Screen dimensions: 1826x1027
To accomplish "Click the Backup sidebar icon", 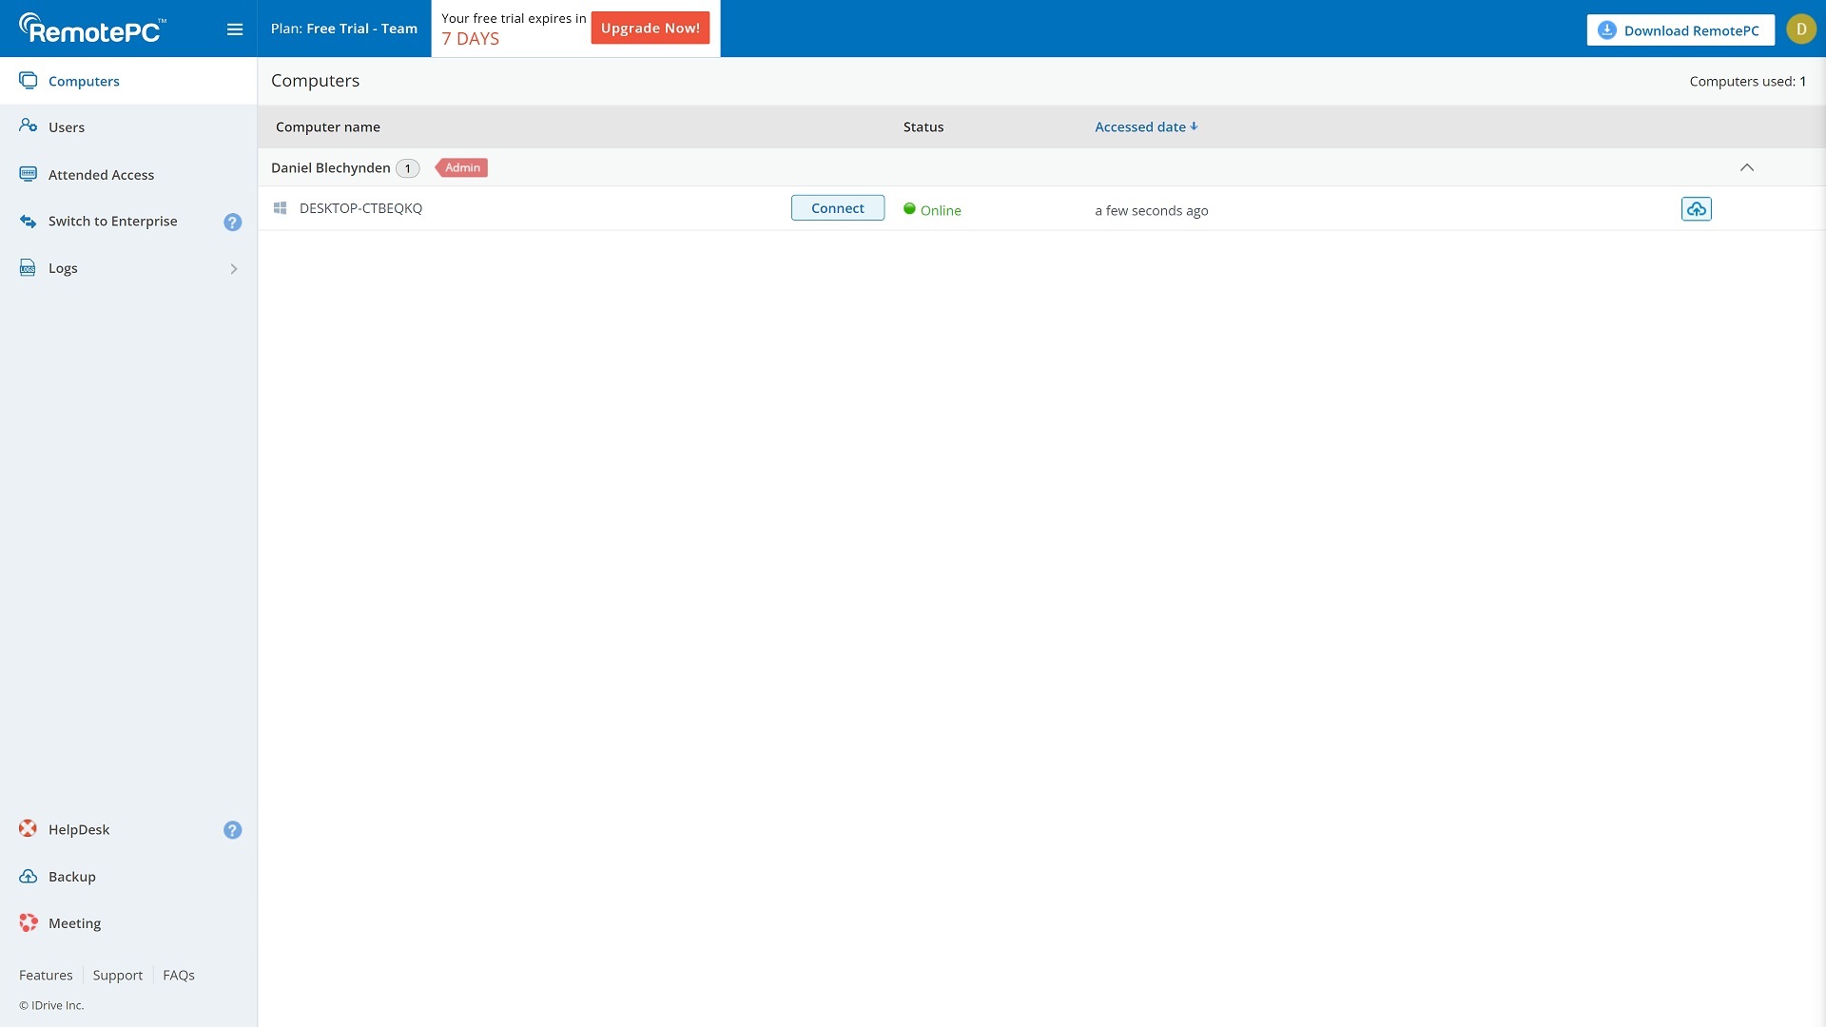I will tap(28, 877).
